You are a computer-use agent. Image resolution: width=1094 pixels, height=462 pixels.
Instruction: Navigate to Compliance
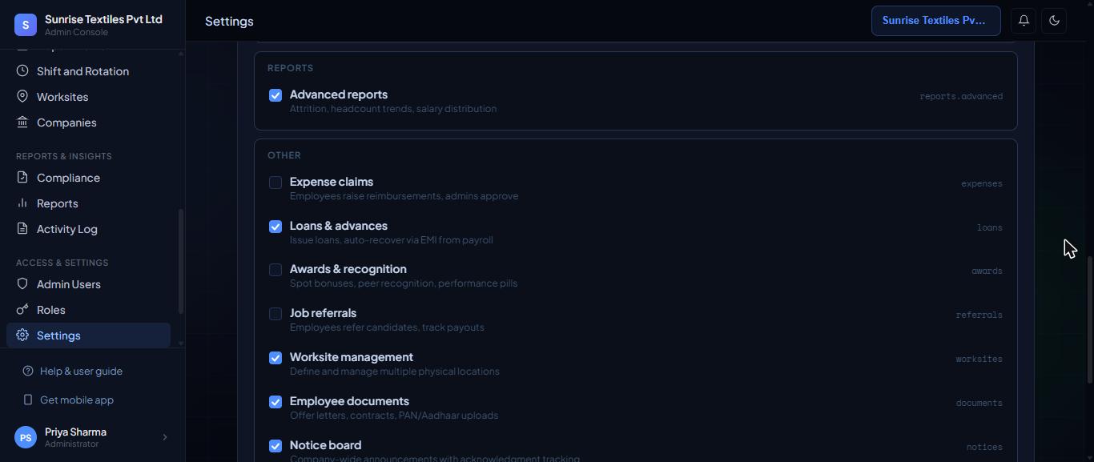click(88, 178)
